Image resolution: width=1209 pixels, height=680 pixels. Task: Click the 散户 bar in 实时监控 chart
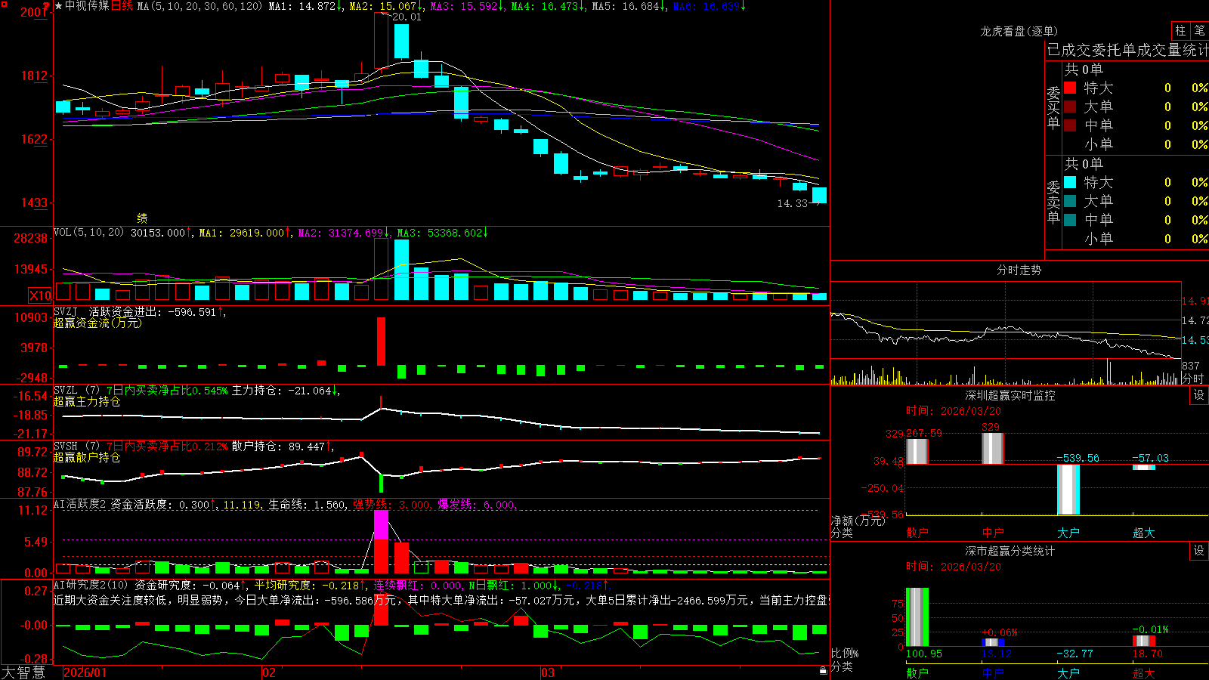(x=917, y=451)
